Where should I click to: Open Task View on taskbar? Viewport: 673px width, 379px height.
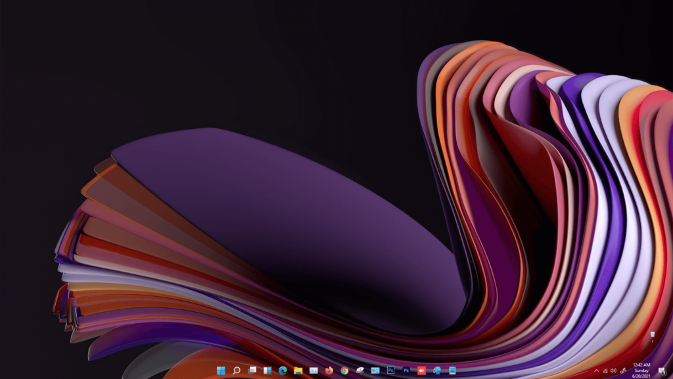pyautogui.click(x=252, y=370)
